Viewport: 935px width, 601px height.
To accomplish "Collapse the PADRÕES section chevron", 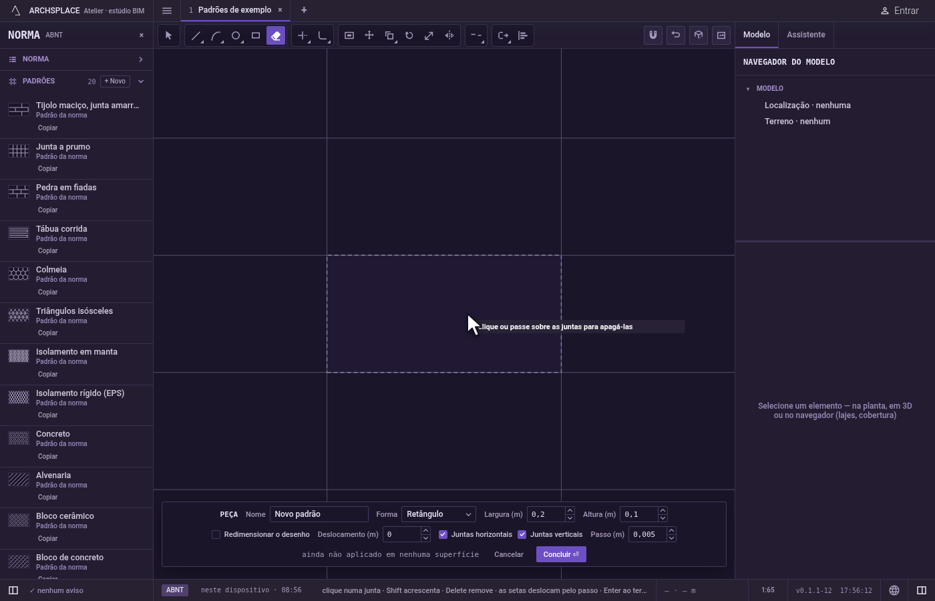I will (x=140, y=81).
